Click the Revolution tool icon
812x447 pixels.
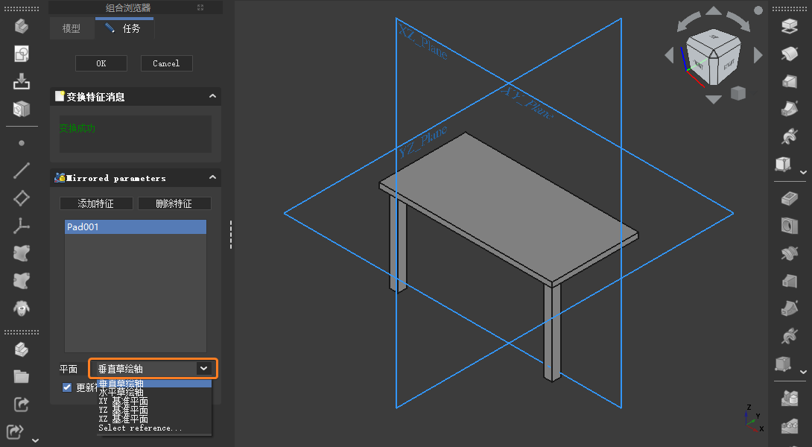(x=789, y=54)
